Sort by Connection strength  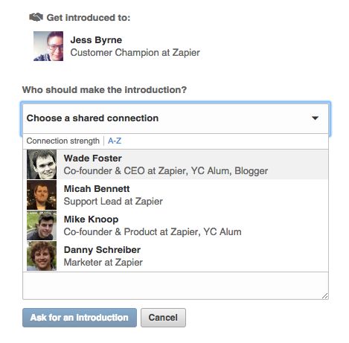click(63, 141)
